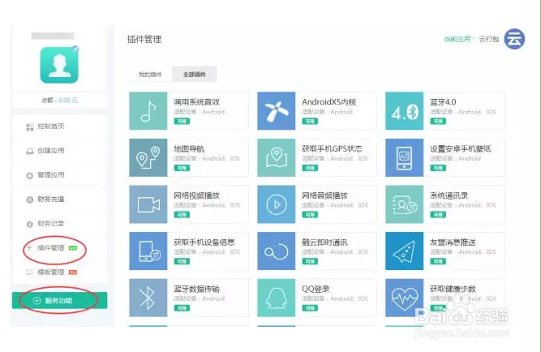The width and height of the screenshot is (541, 352).
Task: Open the 调用系统音效 music note plugin icon
Action: (x=148, y=111)
